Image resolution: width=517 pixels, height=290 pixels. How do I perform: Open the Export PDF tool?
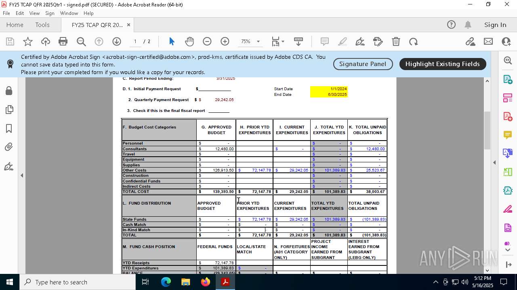508,79
